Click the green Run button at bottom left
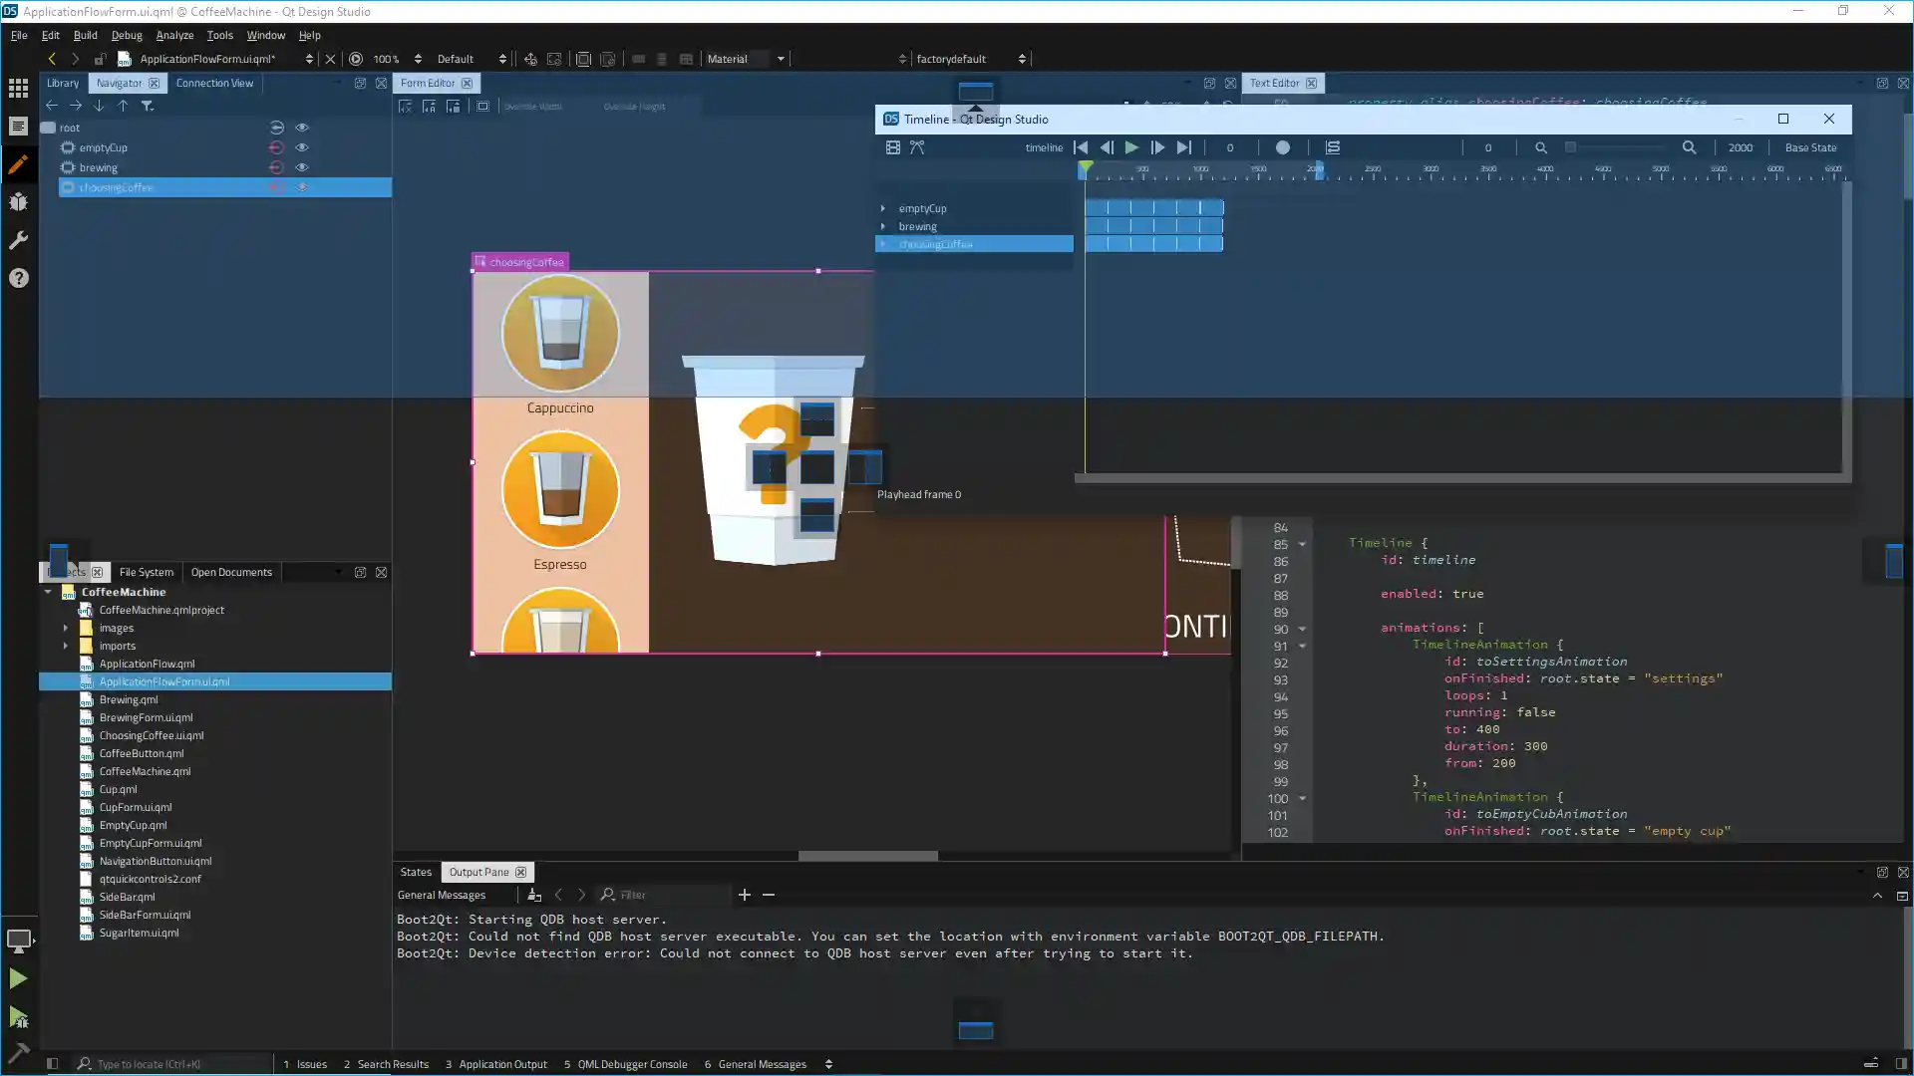Viewport: 1914px width, 1076px height. (x=18, y=979)
